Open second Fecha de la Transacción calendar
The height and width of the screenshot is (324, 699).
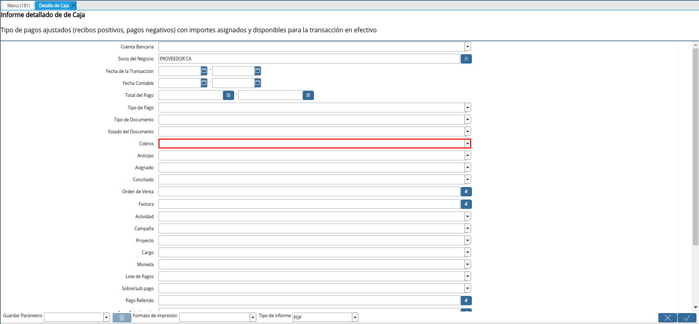tap(257, 71)
